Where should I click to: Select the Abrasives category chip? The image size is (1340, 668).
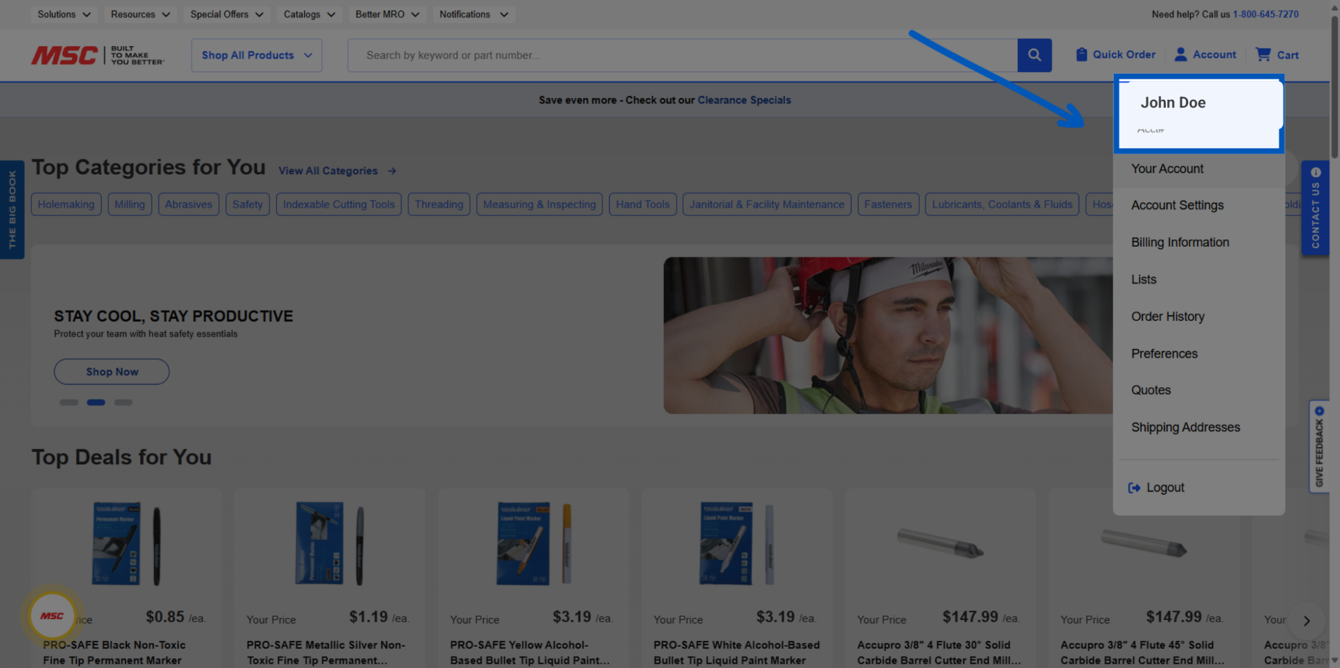188,204
